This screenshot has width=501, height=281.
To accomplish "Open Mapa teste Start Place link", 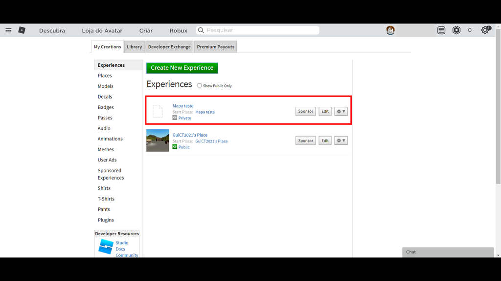I will coord(205,112).
